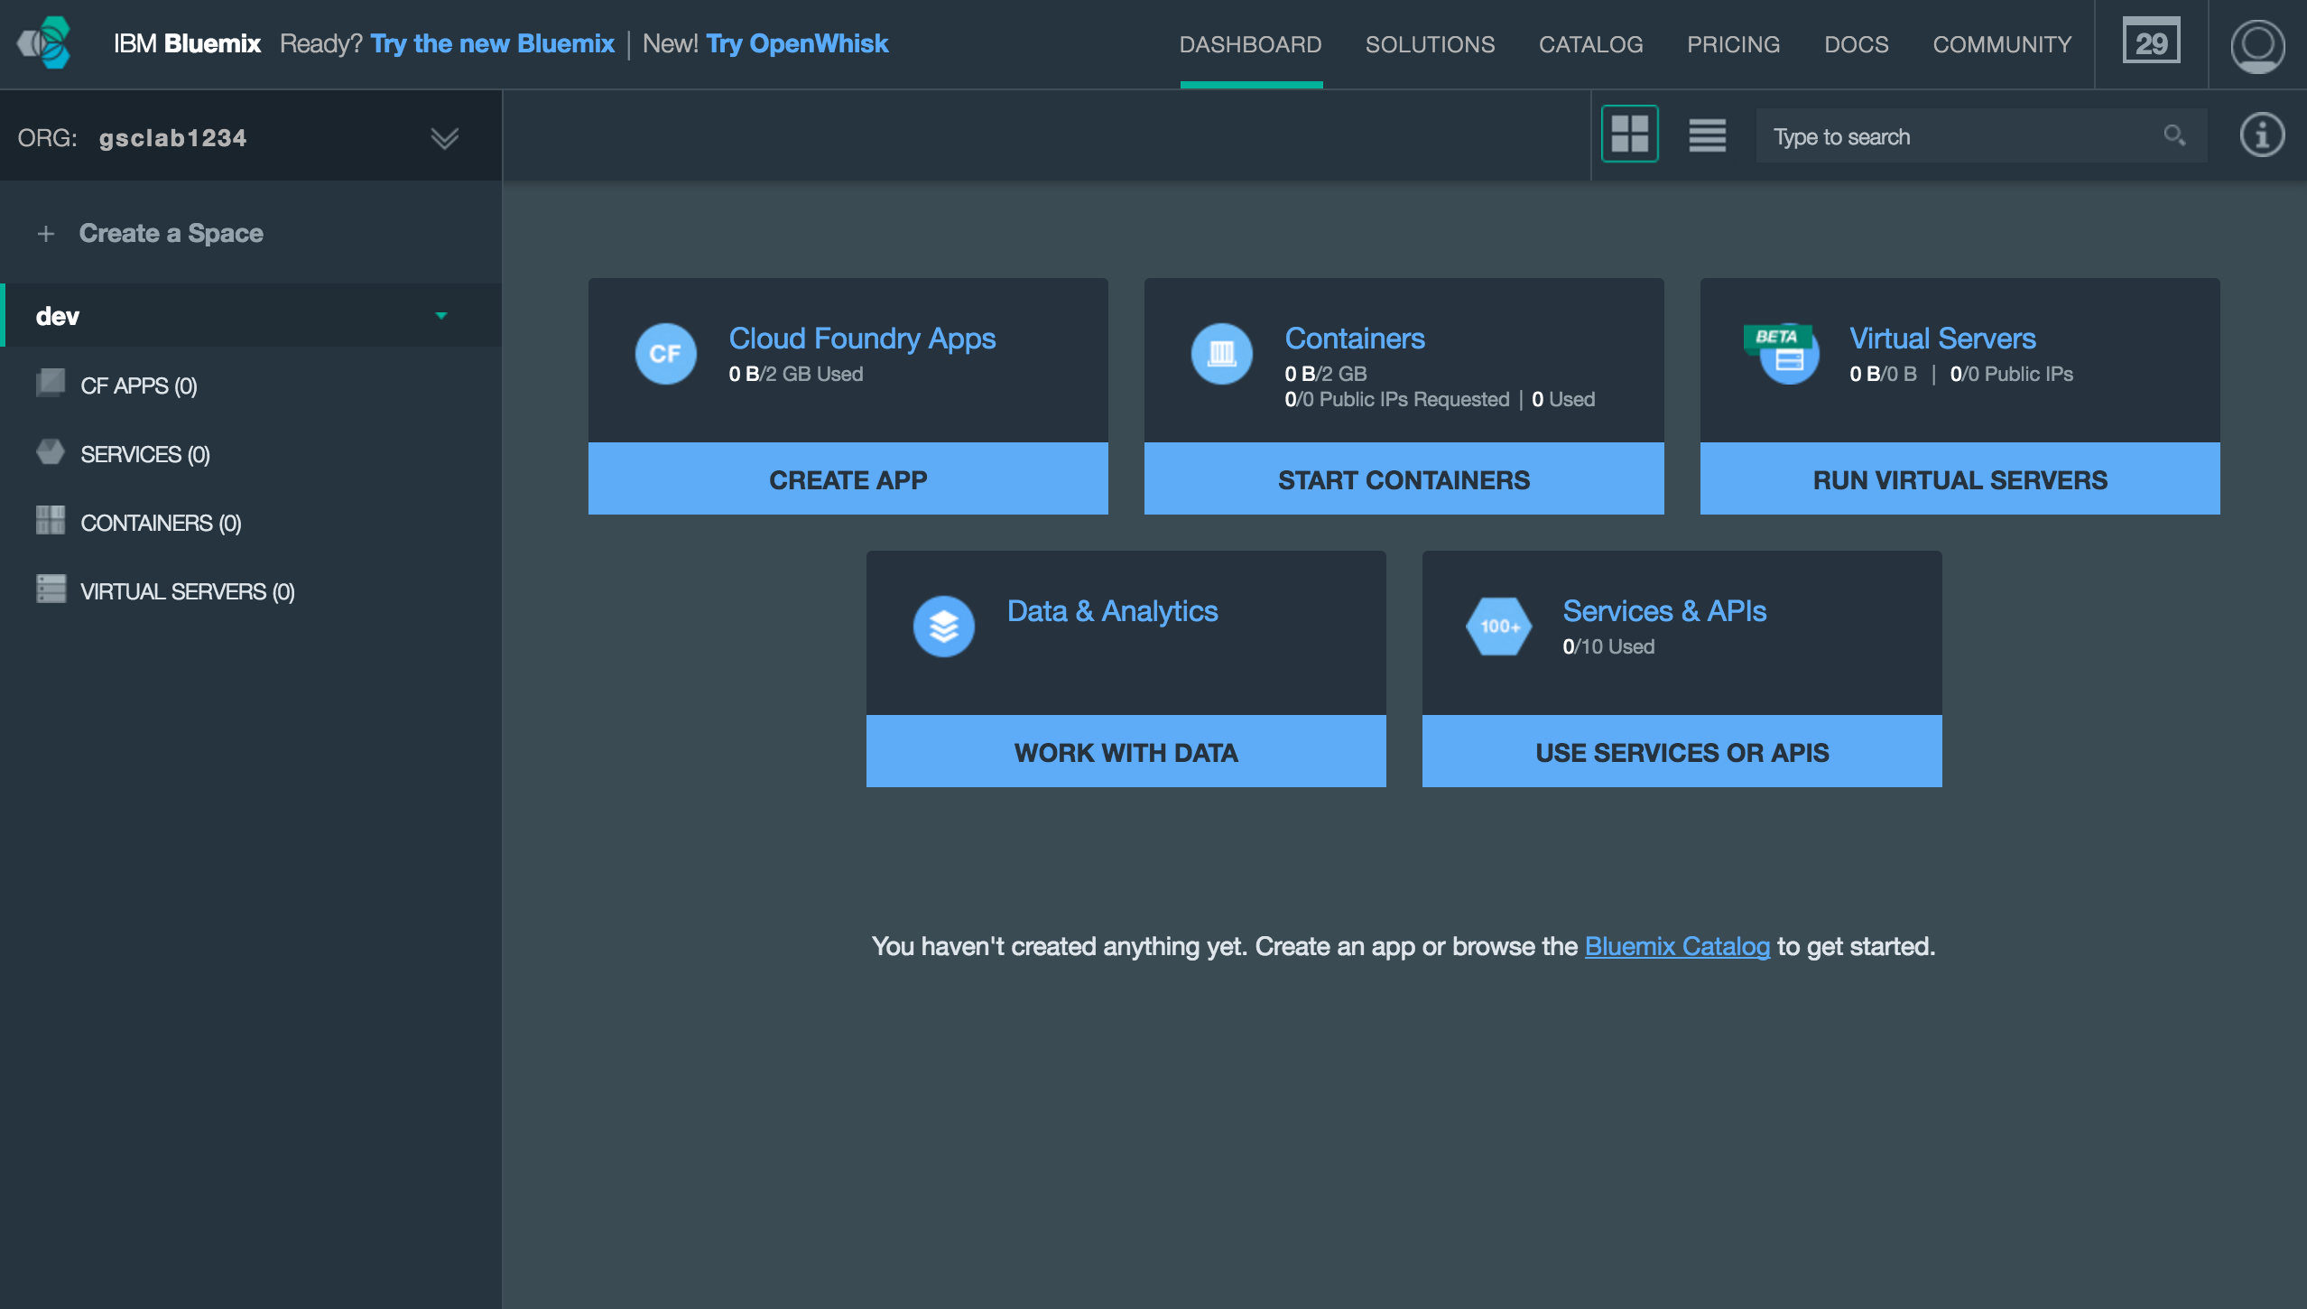Click the 29 days trial counter icon
The width and height of the screenshot is (2307, 1309).
click(2151, 42)
